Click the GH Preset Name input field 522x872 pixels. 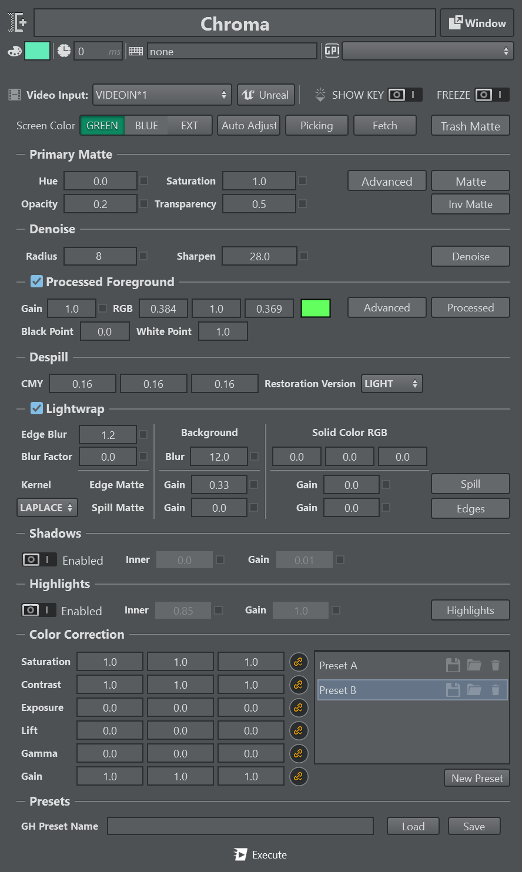pyautogui.click(x=240, y=826)
